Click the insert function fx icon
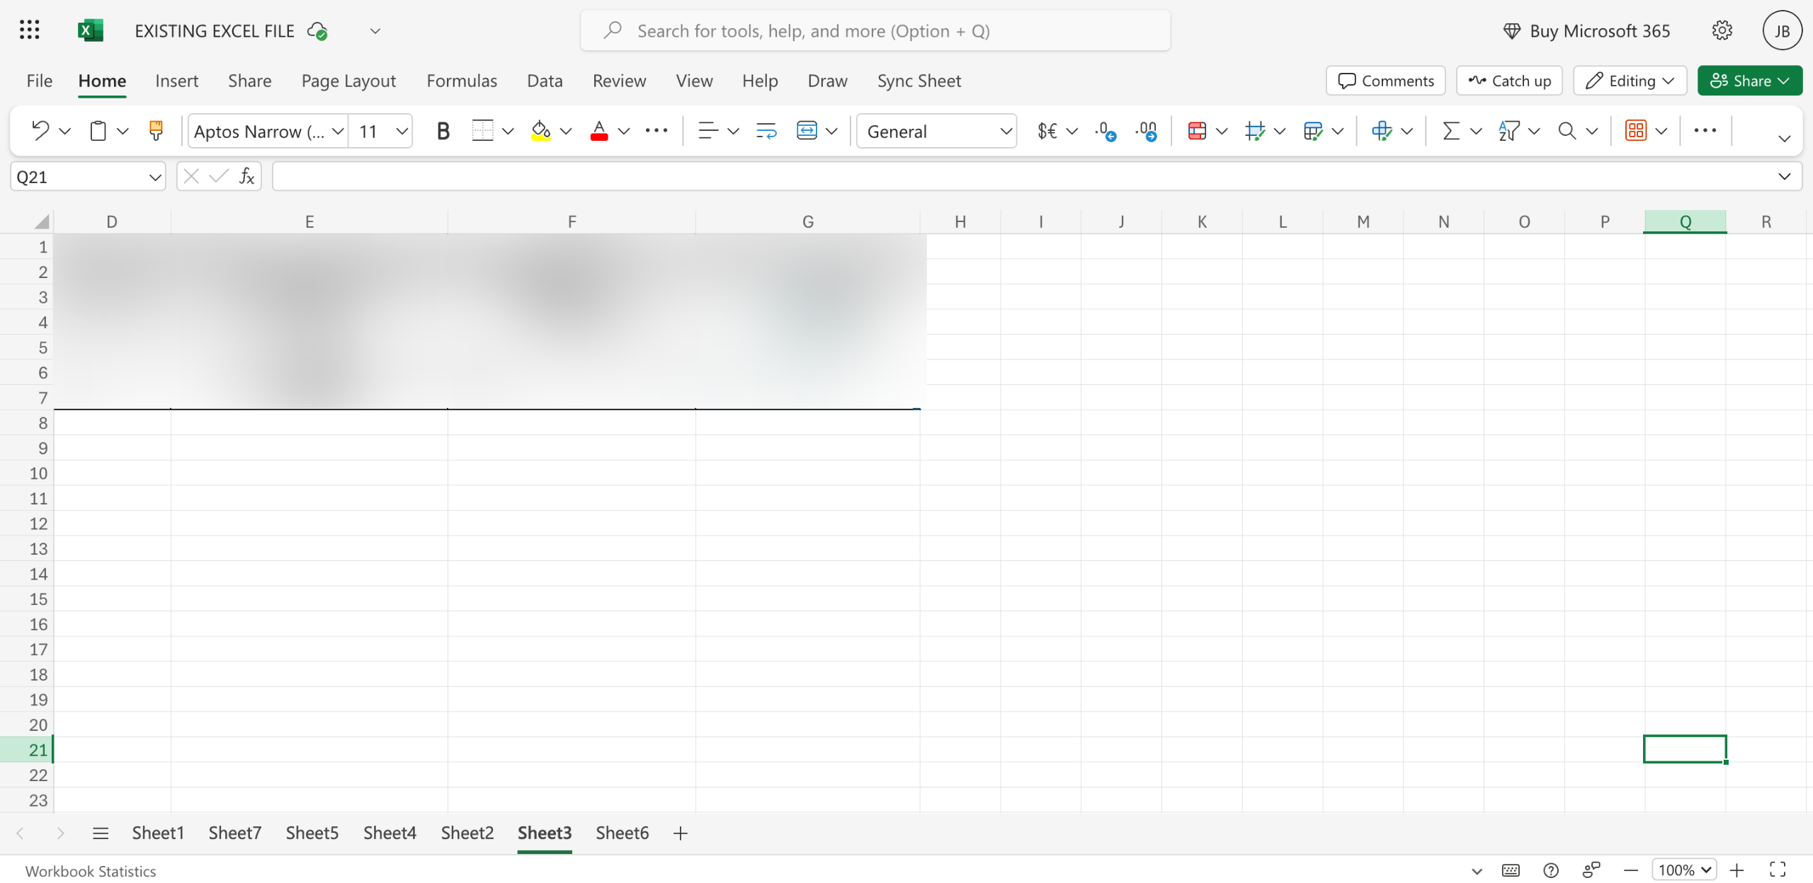Image resolution: width=1813 pixels, height=883 pixels. (x=246, y=176)
